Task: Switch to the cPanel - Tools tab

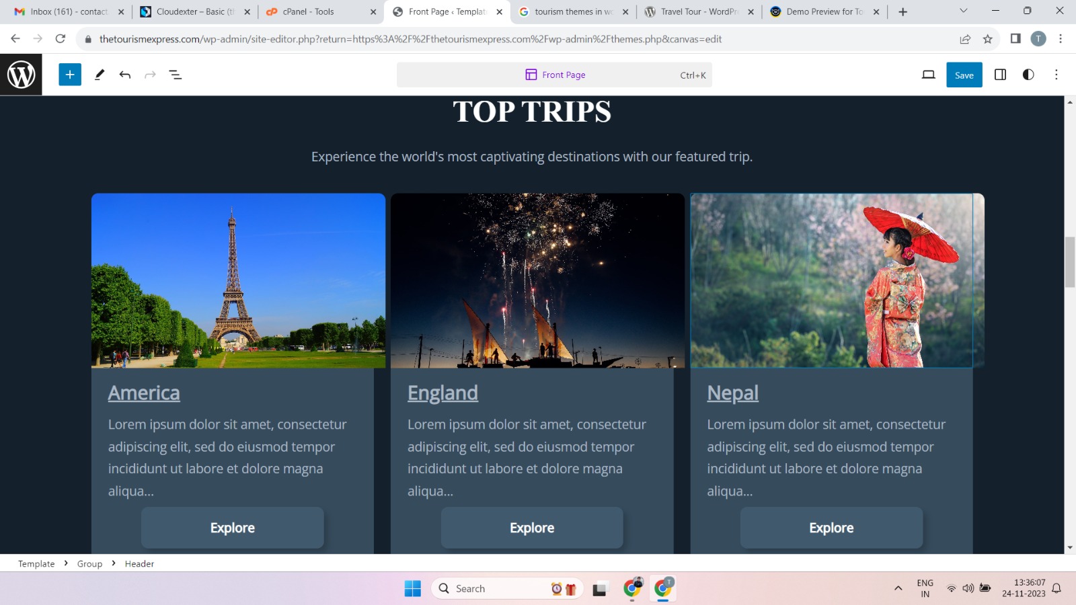Action: click(x=316, y=11)
